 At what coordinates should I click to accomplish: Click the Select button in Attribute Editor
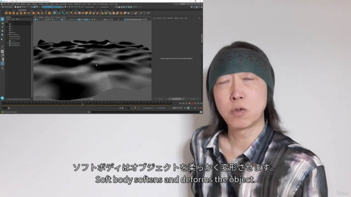[160, 99]
